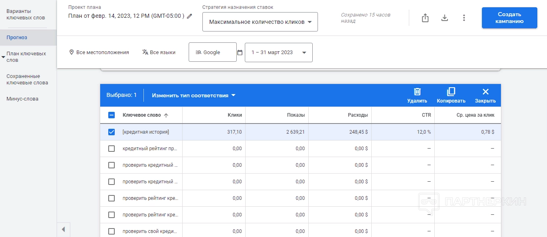
Task: Click the calendar icon beside date range
Action: [x=240, y=52]
